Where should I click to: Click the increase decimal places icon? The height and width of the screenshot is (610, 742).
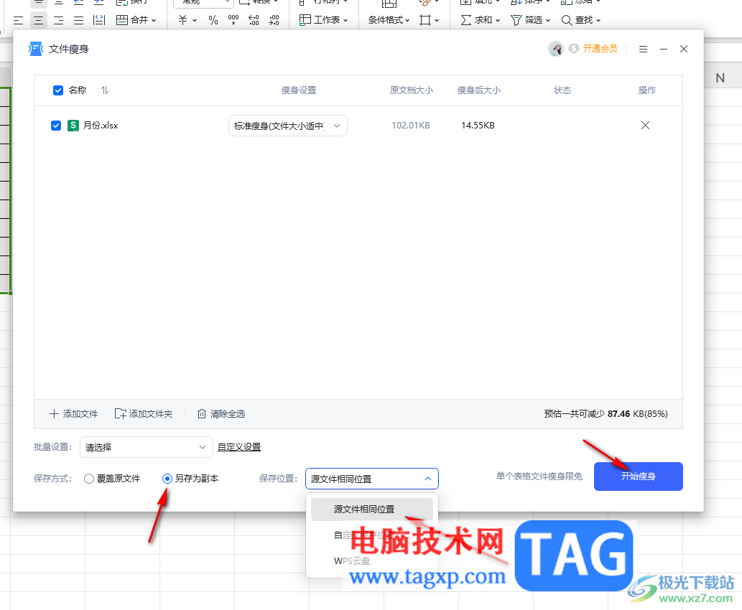254,20
